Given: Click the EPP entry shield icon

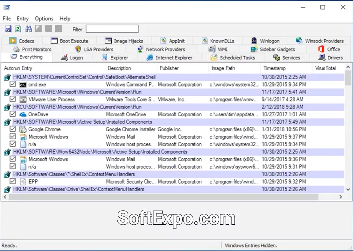Looking at the screenshot, I should point(23,181).
